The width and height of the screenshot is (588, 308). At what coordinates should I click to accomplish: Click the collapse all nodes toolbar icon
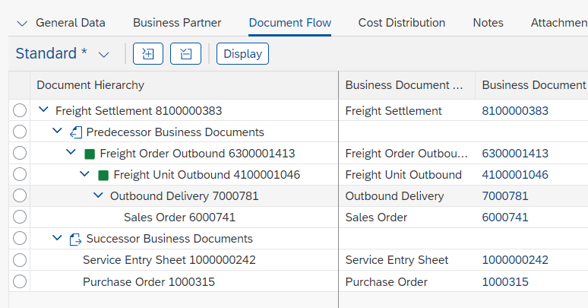[x=185, y=54]
